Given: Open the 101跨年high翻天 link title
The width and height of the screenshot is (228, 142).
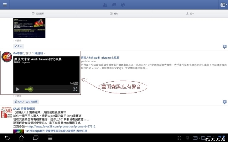Looking at the screenshot, I should tap(56, 131).
